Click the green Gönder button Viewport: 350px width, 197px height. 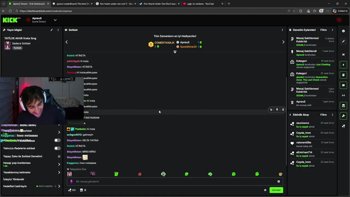tap(276, 190)
